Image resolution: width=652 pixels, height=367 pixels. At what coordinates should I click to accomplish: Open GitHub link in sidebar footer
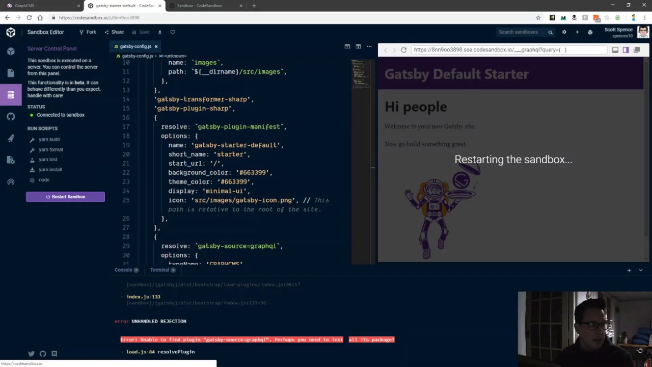43,354
